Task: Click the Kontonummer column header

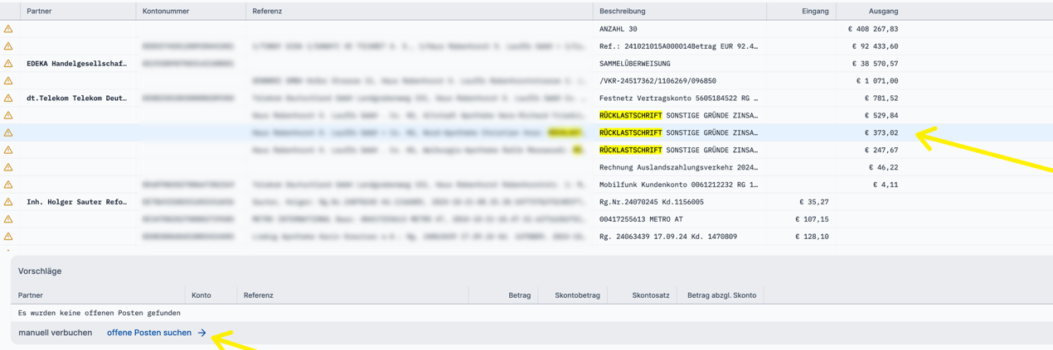Action: 166,11
